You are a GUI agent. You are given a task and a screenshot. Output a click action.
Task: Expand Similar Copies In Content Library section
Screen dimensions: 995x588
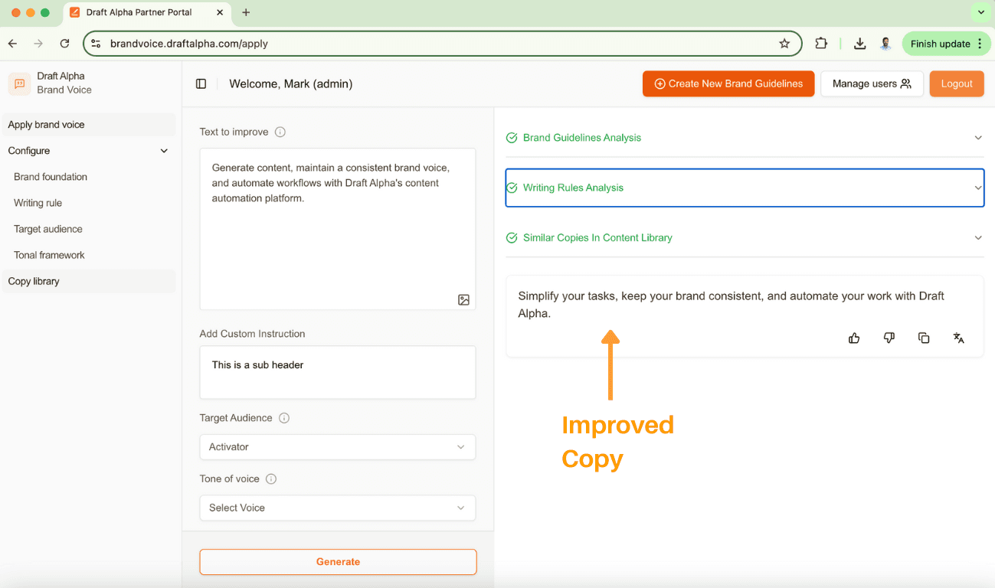click(x=745, y=237)
